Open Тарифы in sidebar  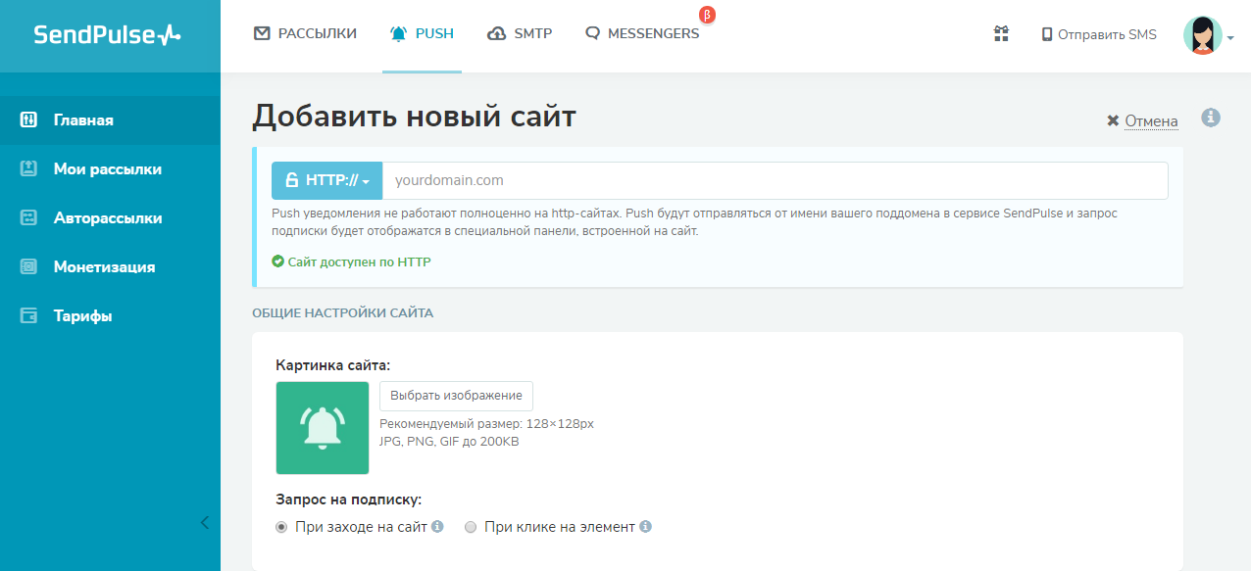[110, 316]
